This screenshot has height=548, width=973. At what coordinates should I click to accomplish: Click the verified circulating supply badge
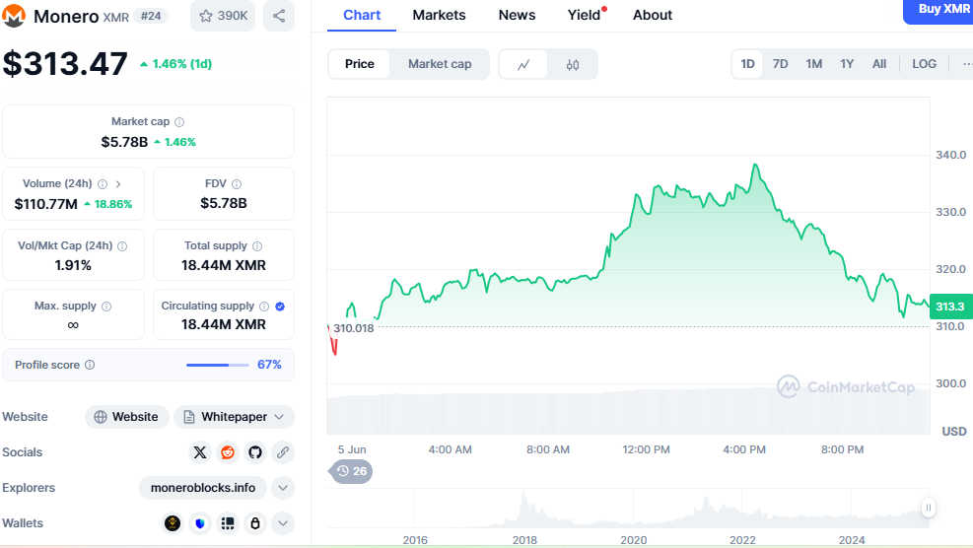click(x=280, y=307)
